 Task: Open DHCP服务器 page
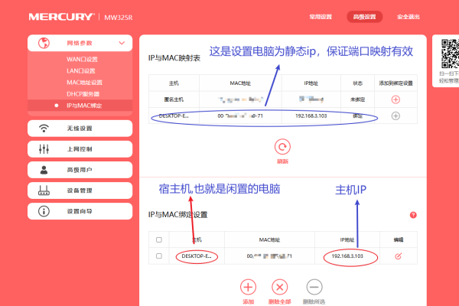tap(83, 94)
